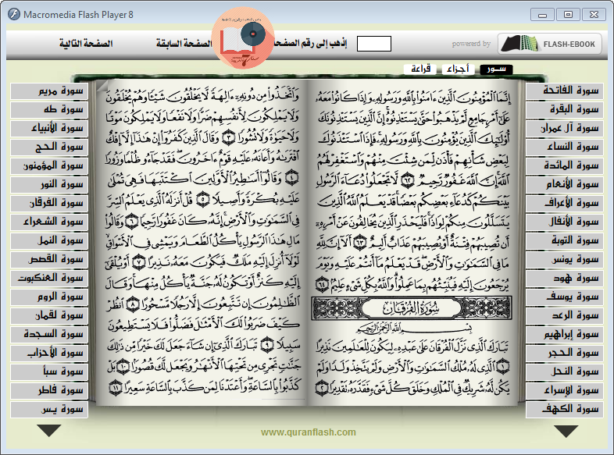
Task: Go to next page via الصفحة التالية
Action: pyautogui.click(x=86, y=44)
